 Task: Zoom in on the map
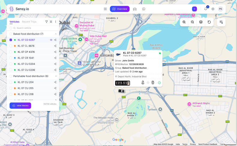184,22
